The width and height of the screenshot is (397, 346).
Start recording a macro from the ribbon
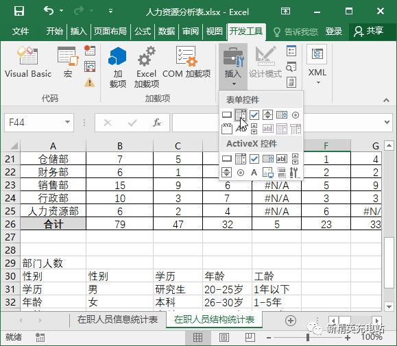90,51
